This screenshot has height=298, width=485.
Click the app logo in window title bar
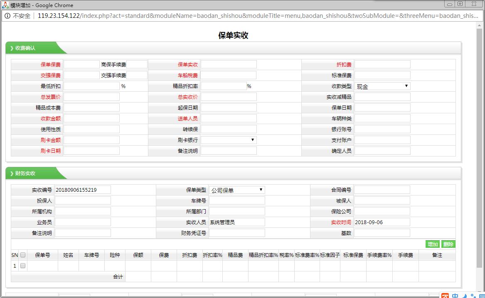[5, 5]
